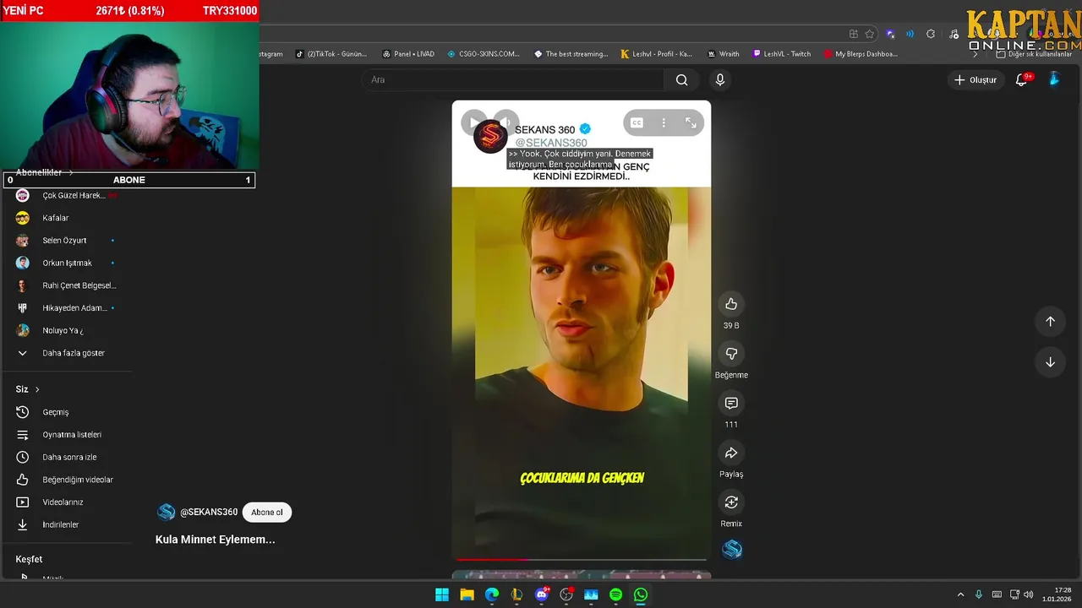Open the Panel • LIVAD bookmark
Viewport: 1082px width, 608px height.
(x=408, y=54)
